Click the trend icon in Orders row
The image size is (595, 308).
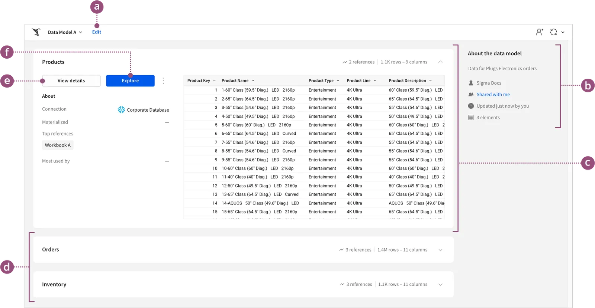[x=341, y=250]
